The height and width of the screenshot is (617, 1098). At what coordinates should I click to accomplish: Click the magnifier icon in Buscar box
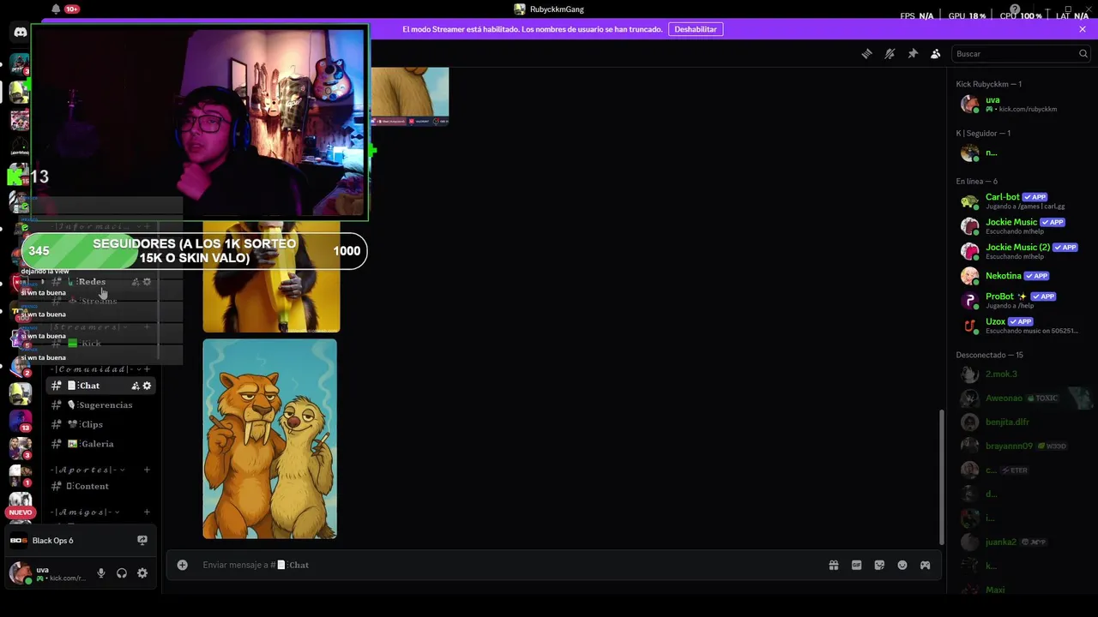coord(1083,53)
